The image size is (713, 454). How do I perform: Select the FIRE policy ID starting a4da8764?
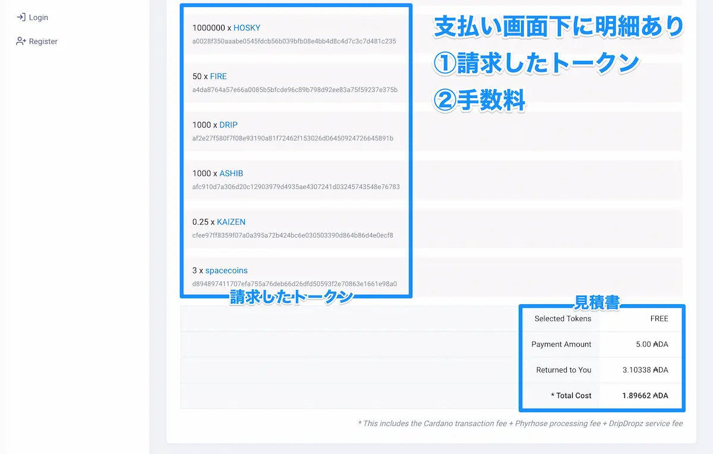[x=295, y=90]
